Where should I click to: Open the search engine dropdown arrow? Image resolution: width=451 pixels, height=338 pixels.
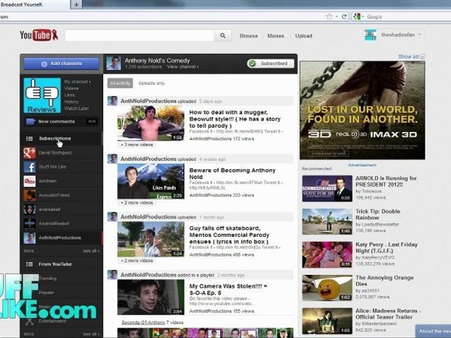click(363, 17)
